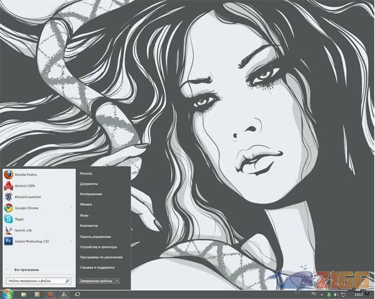Image resolution: width=375 pixels, height=299 pixels.
Task: Open Adobe Photoshop CS3
Action: pos(31,240)
